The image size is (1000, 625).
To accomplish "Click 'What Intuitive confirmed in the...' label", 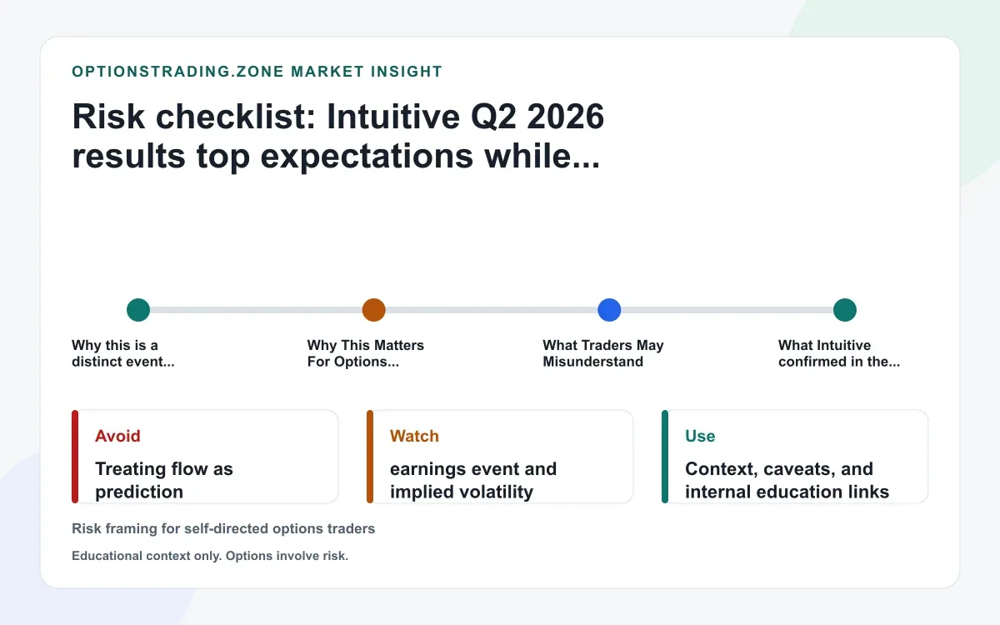I will click(x=839, y=353).
